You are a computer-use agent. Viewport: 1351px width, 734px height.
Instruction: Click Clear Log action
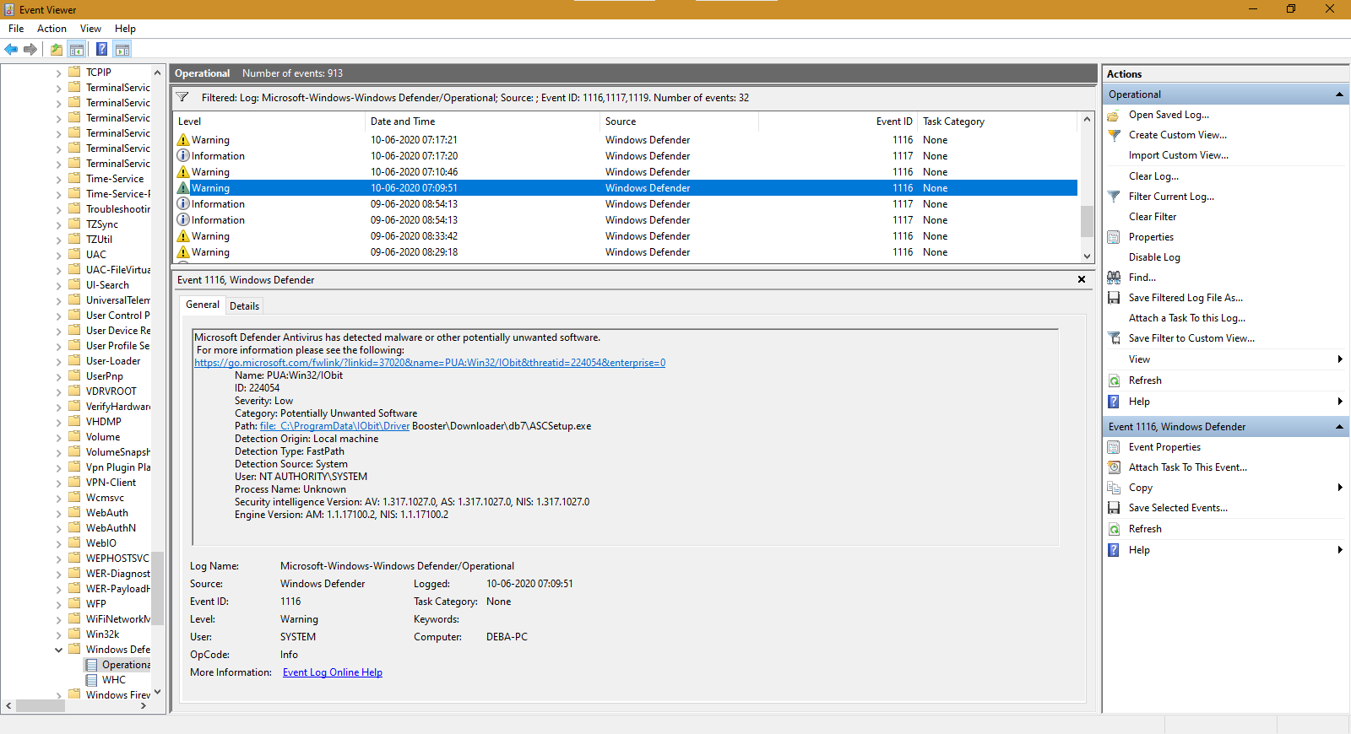[1153, 176]
